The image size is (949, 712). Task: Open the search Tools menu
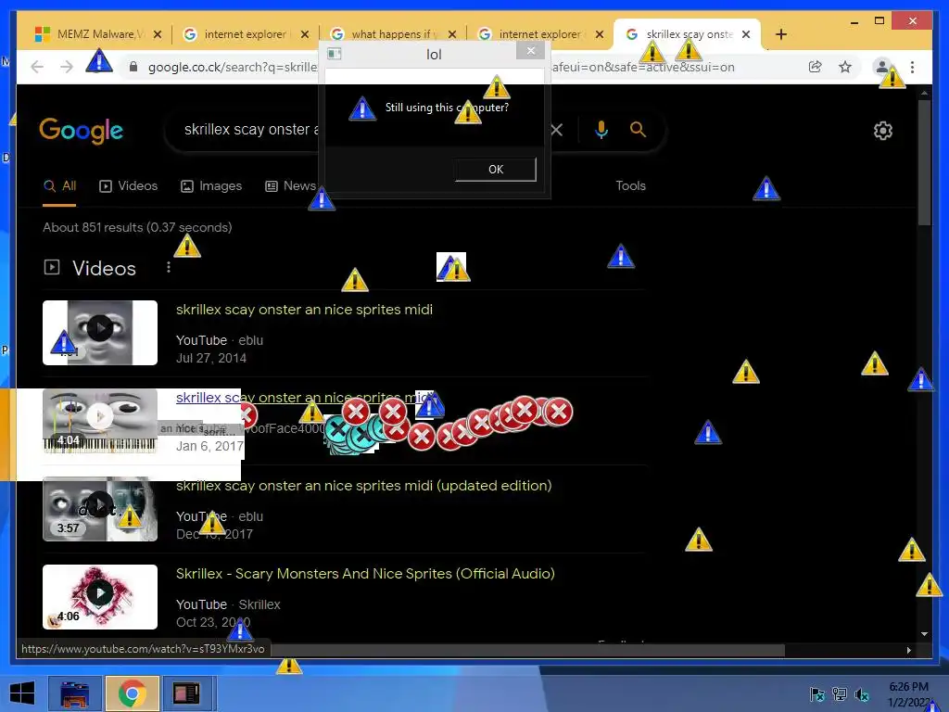[630, 185]
